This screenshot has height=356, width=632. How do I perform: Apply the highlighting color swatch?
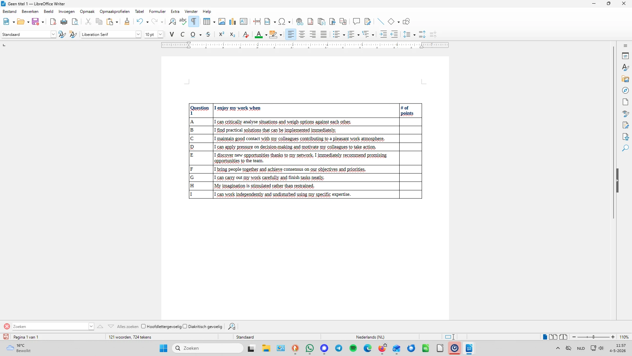[273, 34]
